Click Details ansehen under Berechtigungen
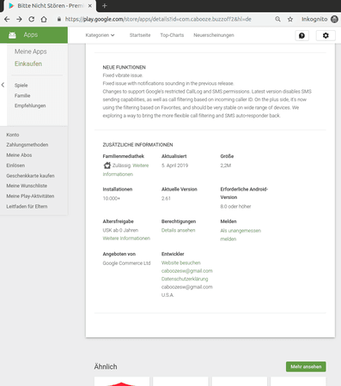The image size is (341, 386). pos(178,230)
